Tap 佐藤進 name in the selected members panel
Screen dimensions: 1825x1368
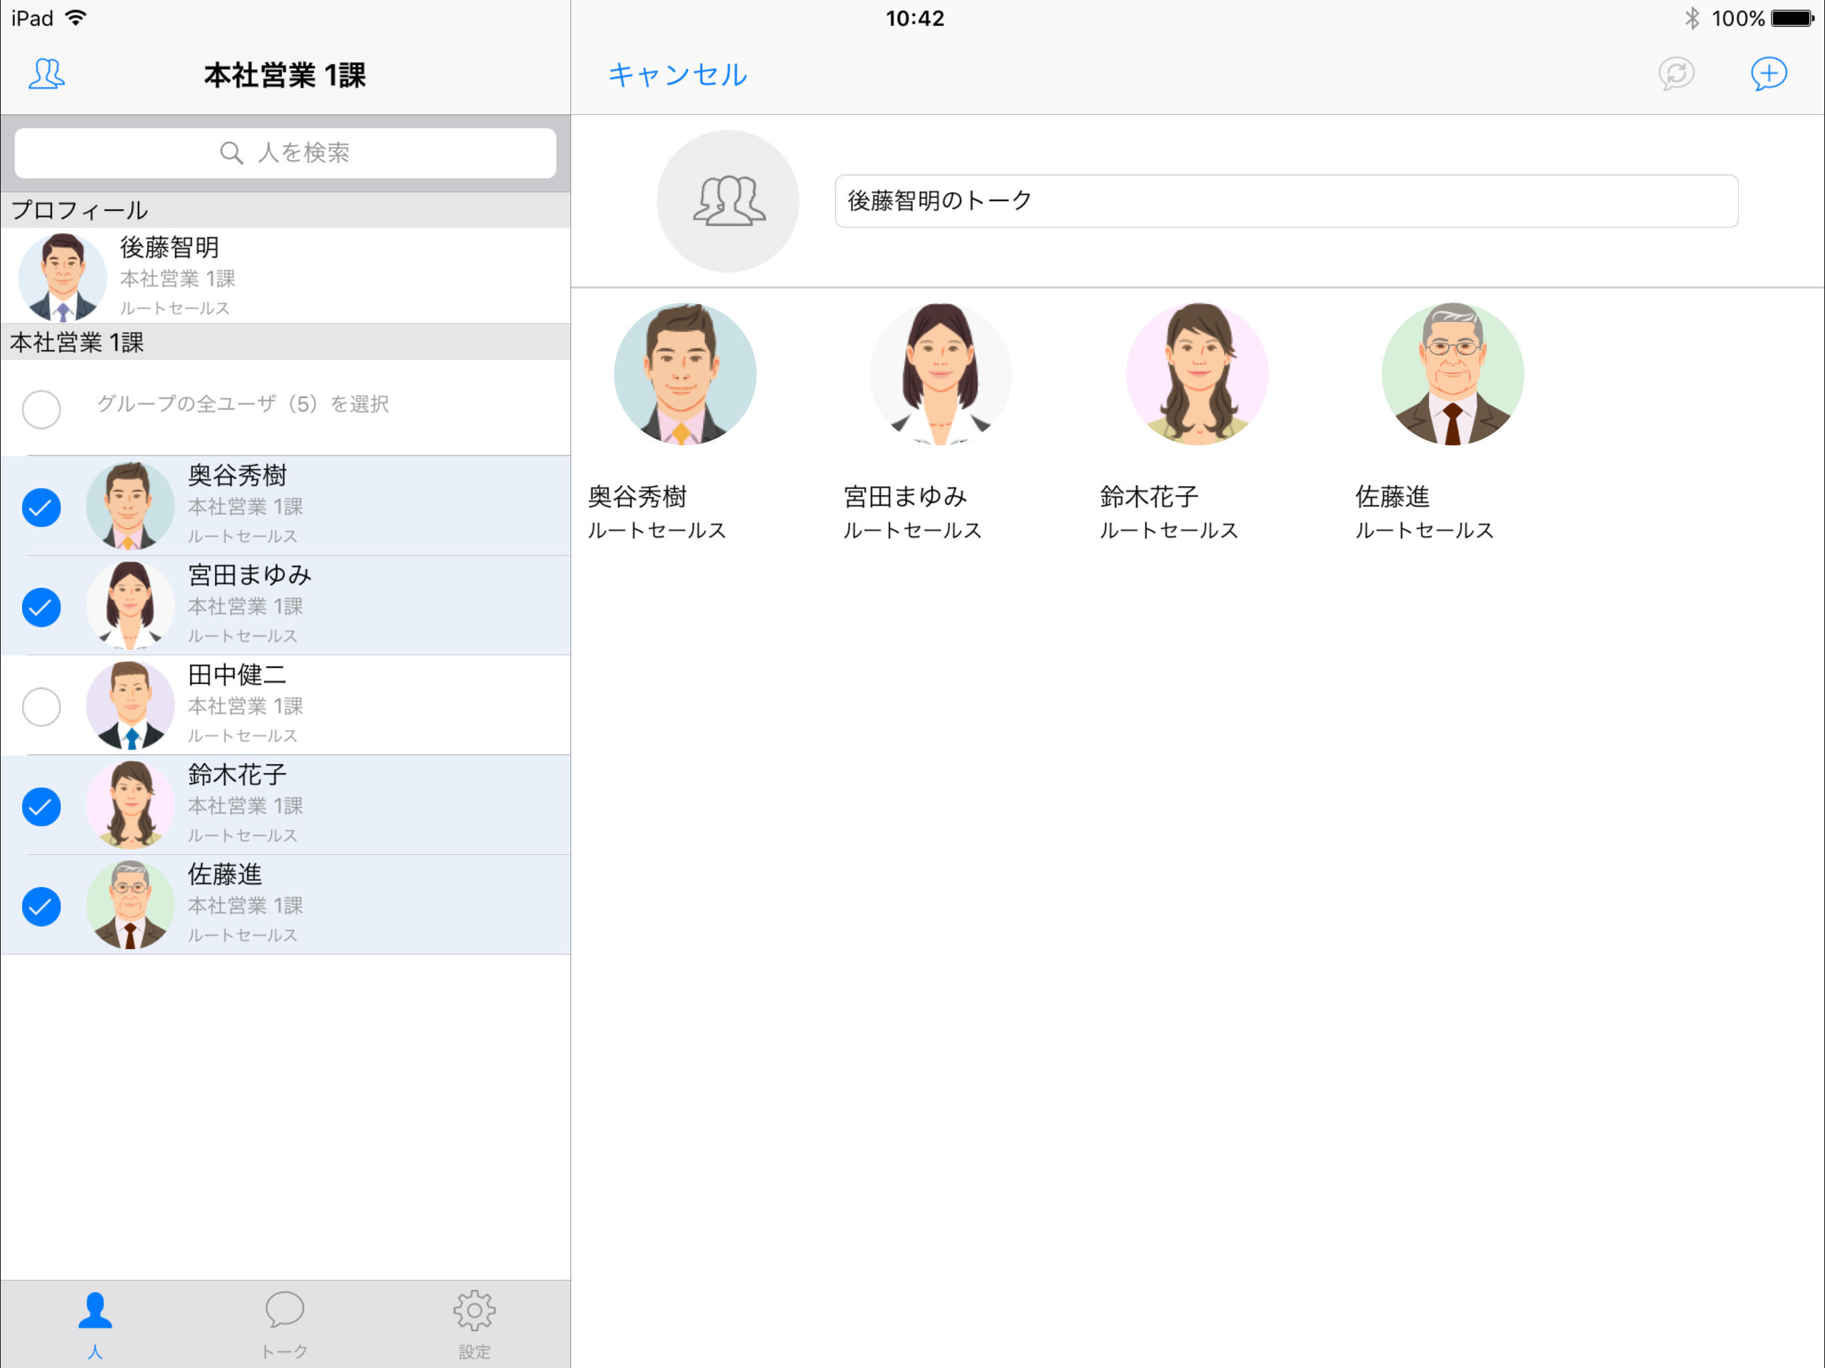tap(1393, 497)
